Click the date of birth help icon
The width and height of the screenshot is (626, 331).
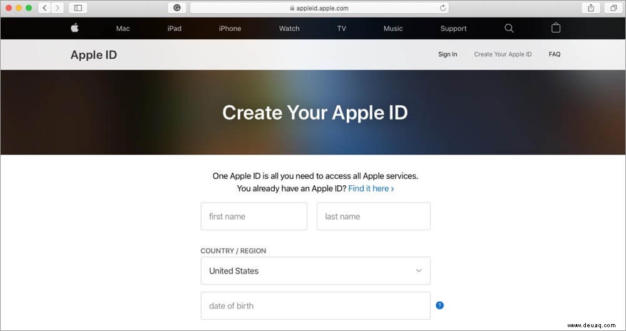point(439,305)
